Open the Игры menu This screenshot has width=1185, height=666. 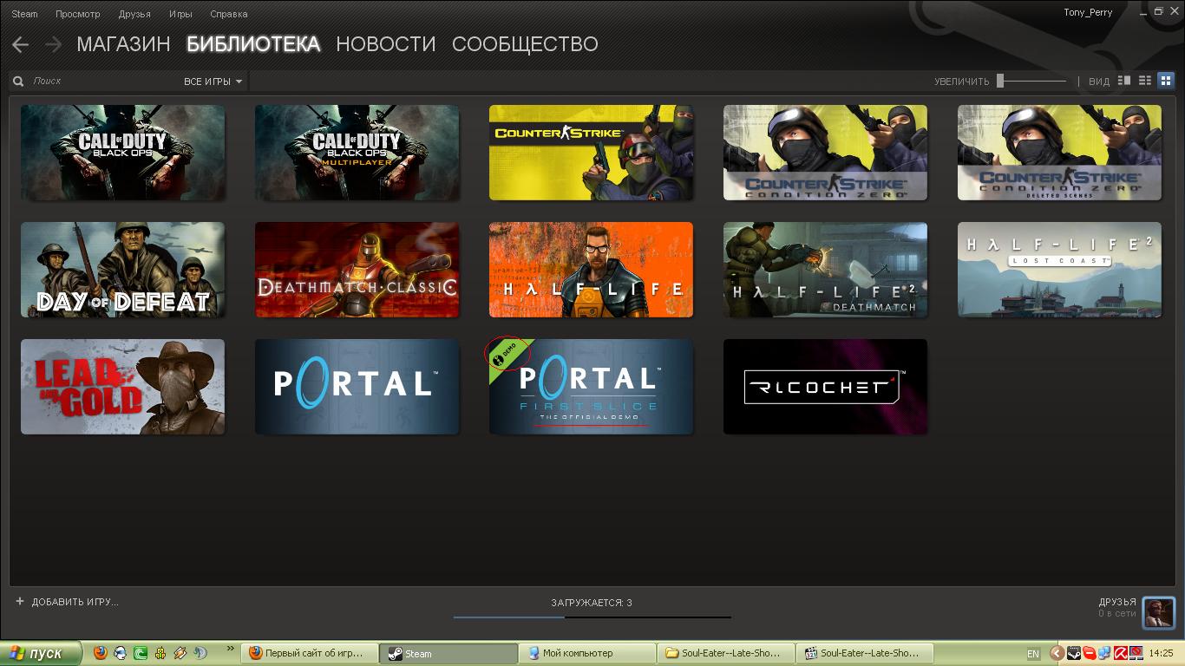(180, 14)
